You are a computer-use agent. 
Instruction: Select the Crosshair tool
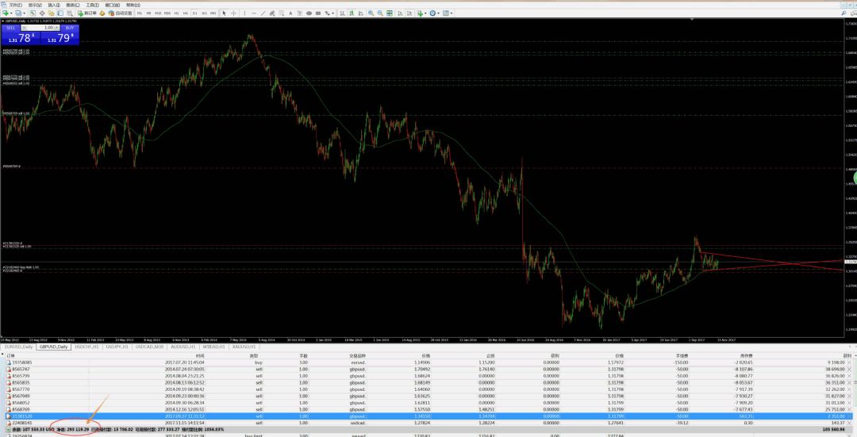point(233,13)
